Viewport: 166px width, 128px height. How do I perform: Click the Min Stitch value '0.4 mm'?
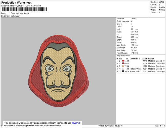click(x=134, y=48)
